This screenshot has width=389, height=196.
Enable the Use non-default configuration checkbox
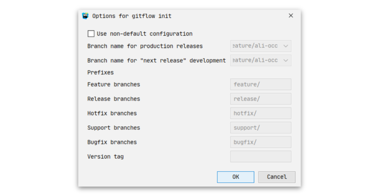[91, 34]
